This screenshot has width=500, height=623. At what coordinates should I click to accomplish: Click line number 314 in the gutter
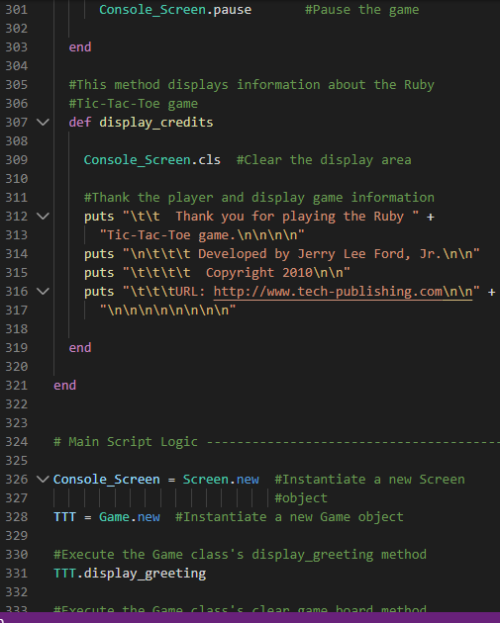click(16, 254)
